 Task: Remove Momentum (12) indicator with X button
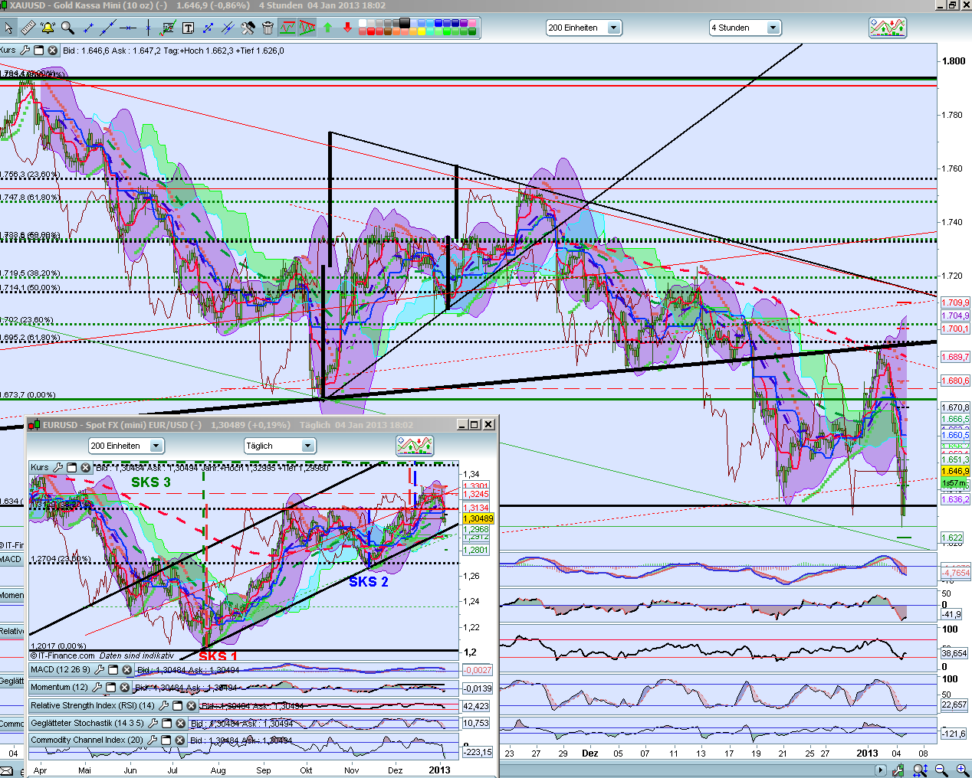tap(124, 688)
